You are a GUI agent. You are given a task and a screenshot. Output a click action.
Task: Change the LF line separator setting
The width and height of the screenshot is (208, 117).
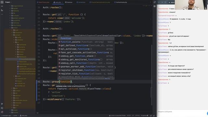point(133,116)
